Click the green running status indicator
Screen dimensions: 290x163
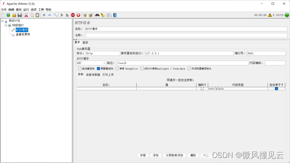287,15
